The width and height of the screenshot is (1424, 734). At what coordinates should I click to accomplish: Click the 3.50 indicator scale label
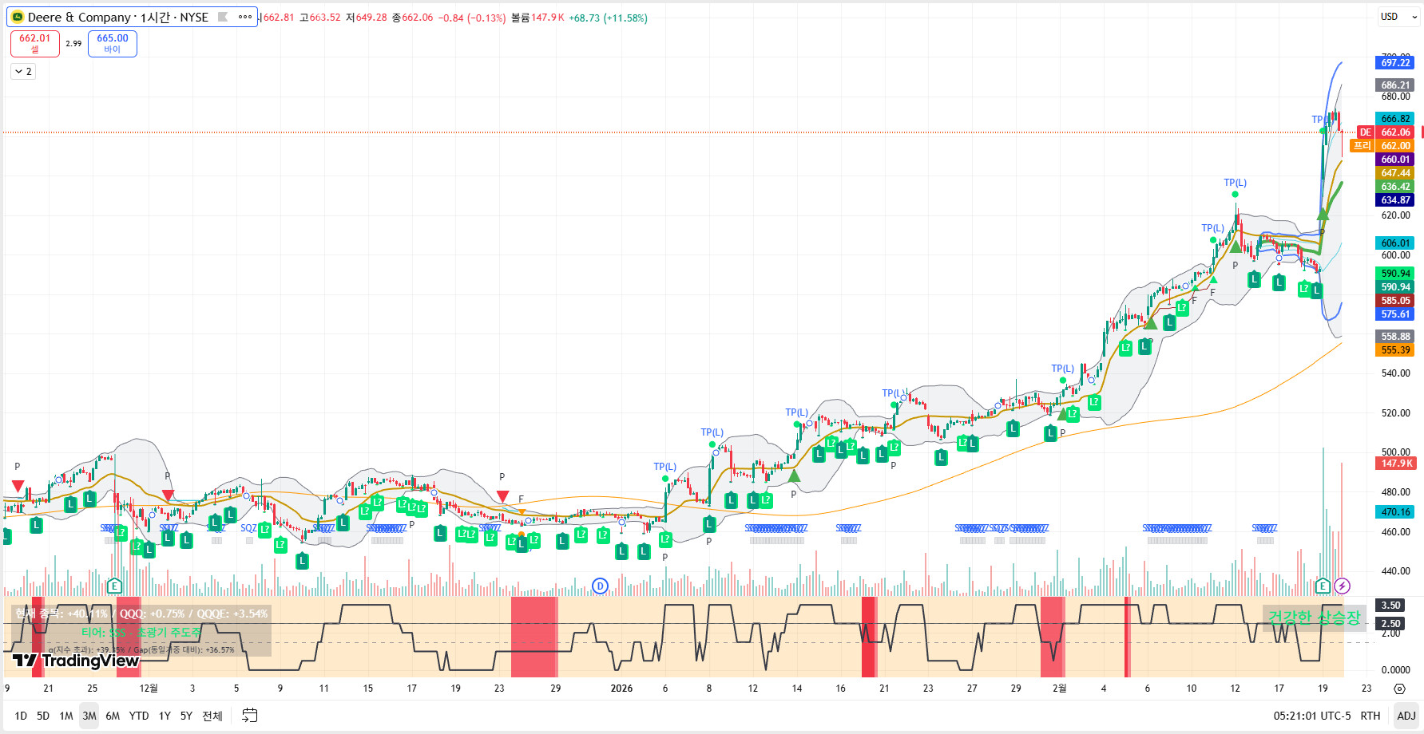(1390, 606)
